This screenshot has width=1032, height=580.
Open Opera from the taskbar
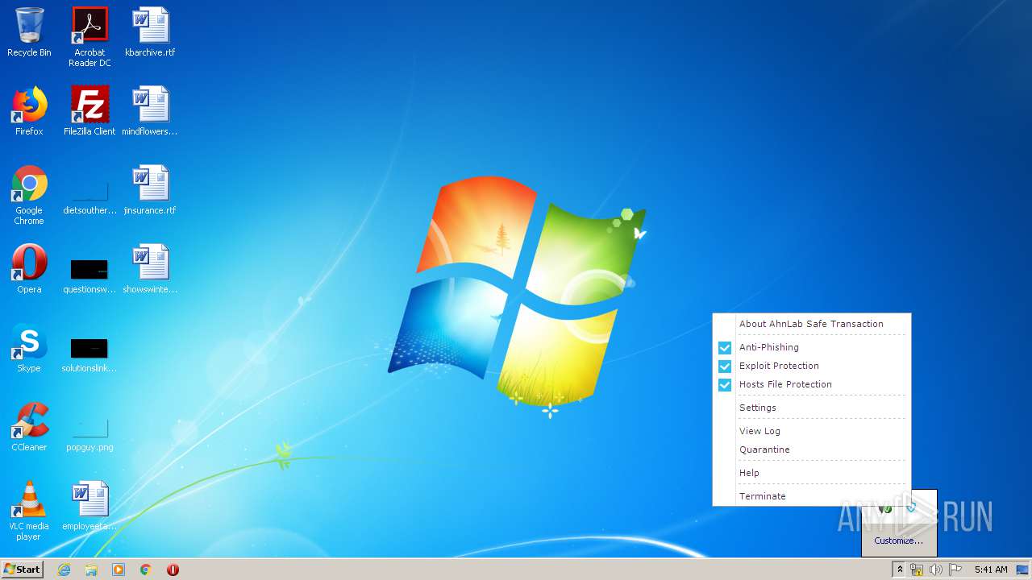(x=173, y=570)
